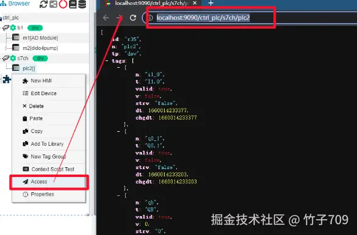Click the gray share icon in Browser toolbar
Screen dimensions: 357x235
(53, 4)
